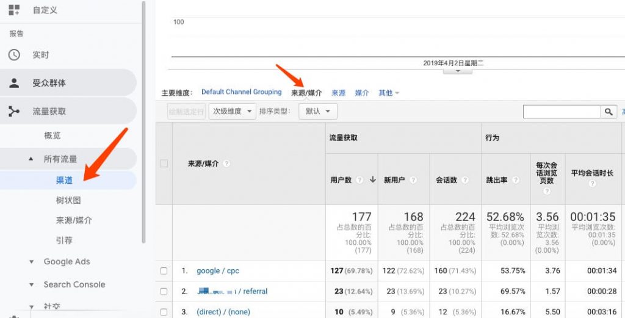Click the 00:03:16 session duration cell
This screenshot has width=625, height=318.
click(x=601, y=312)
